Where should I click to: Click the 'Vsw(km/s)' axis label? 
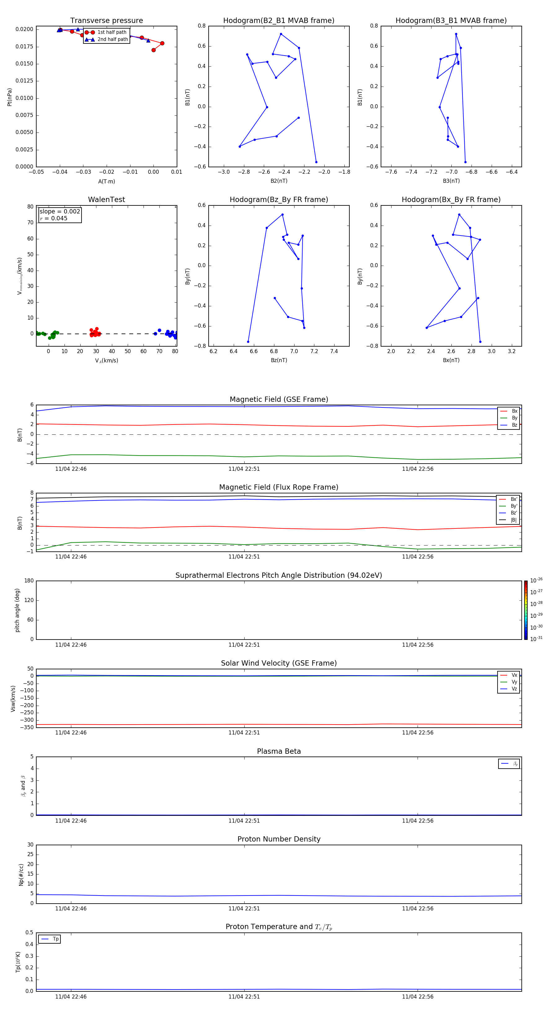click(x=13, y=698)
